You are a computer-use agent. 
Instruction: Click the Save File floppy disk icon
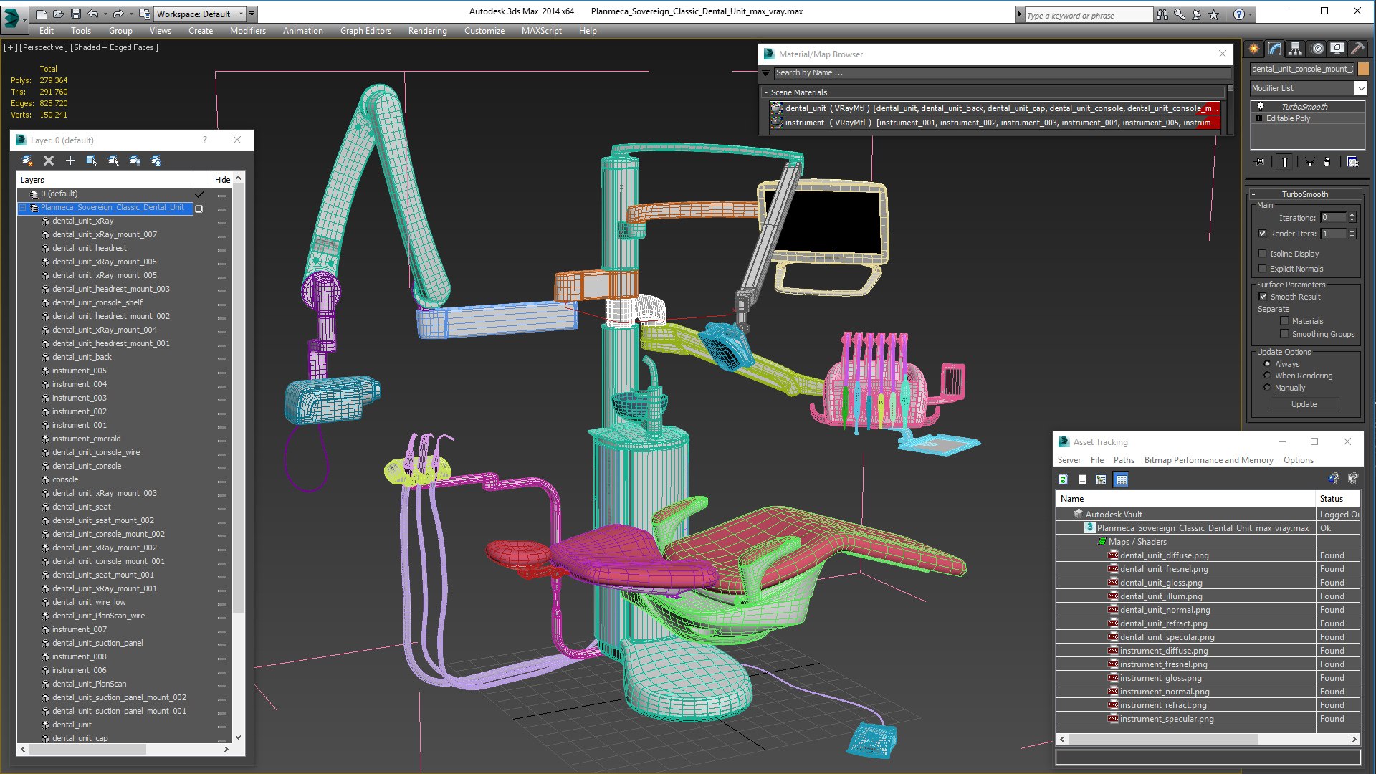pos(76,14)
